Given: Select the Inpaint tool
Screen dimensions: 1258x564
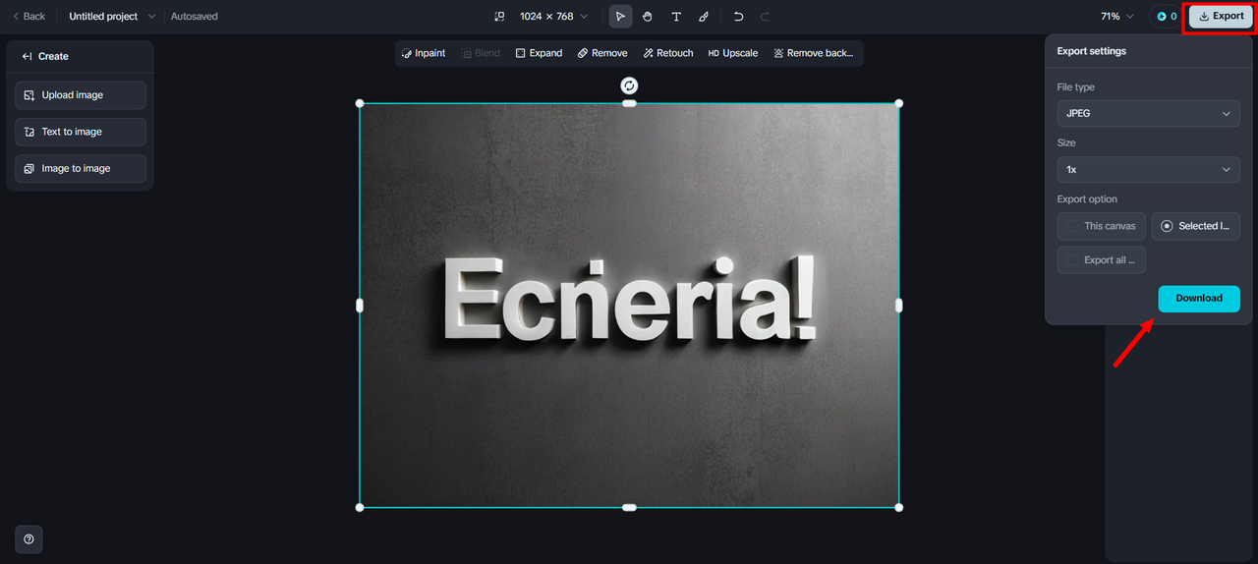Looking at the screenshot, I should pos(424,53).
